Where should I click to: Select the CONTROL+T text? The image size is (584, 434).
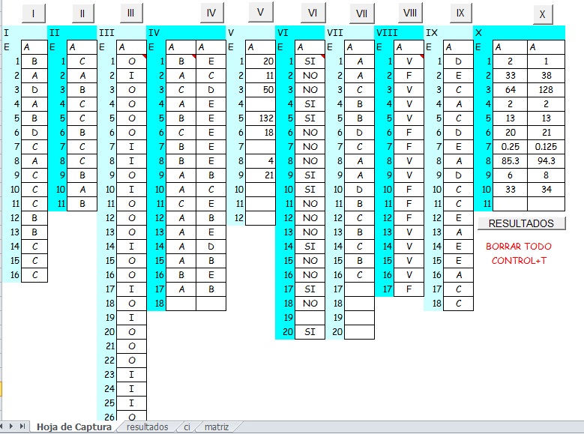[x=519, y=261]
